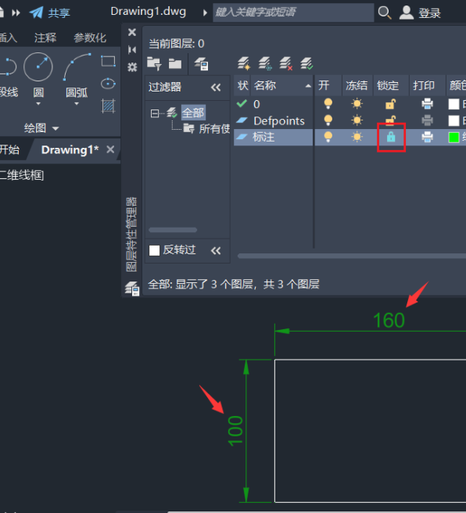466x513 pixels.
Task: Click the 共享 share button
Action: coord(59,13)
